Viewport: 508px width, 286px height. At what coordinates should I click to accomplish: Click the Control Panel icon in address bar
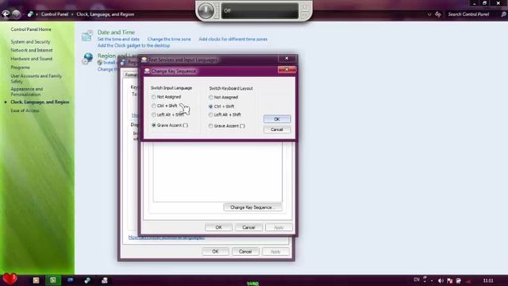pos(30,14)
